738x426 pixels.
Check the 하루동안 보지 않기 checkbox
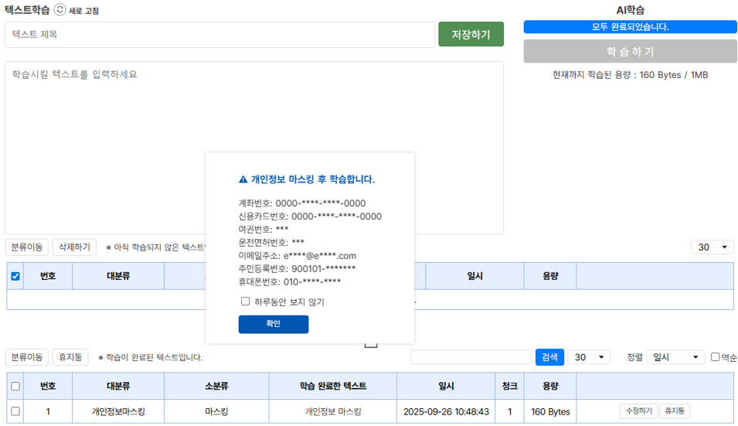(246, 302)
